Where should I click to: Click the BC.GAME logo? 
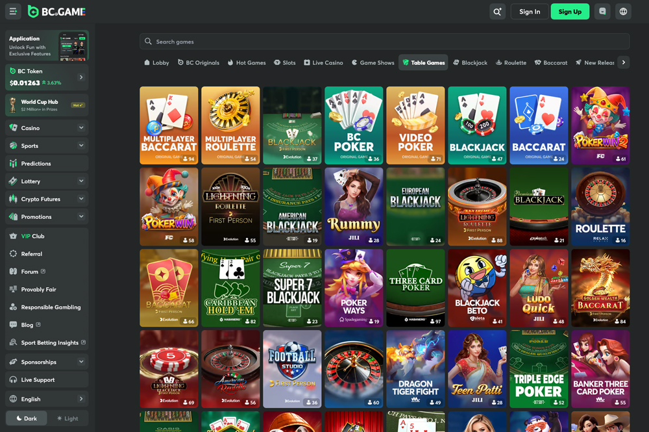pyautogui.click(x=56, y=12)
